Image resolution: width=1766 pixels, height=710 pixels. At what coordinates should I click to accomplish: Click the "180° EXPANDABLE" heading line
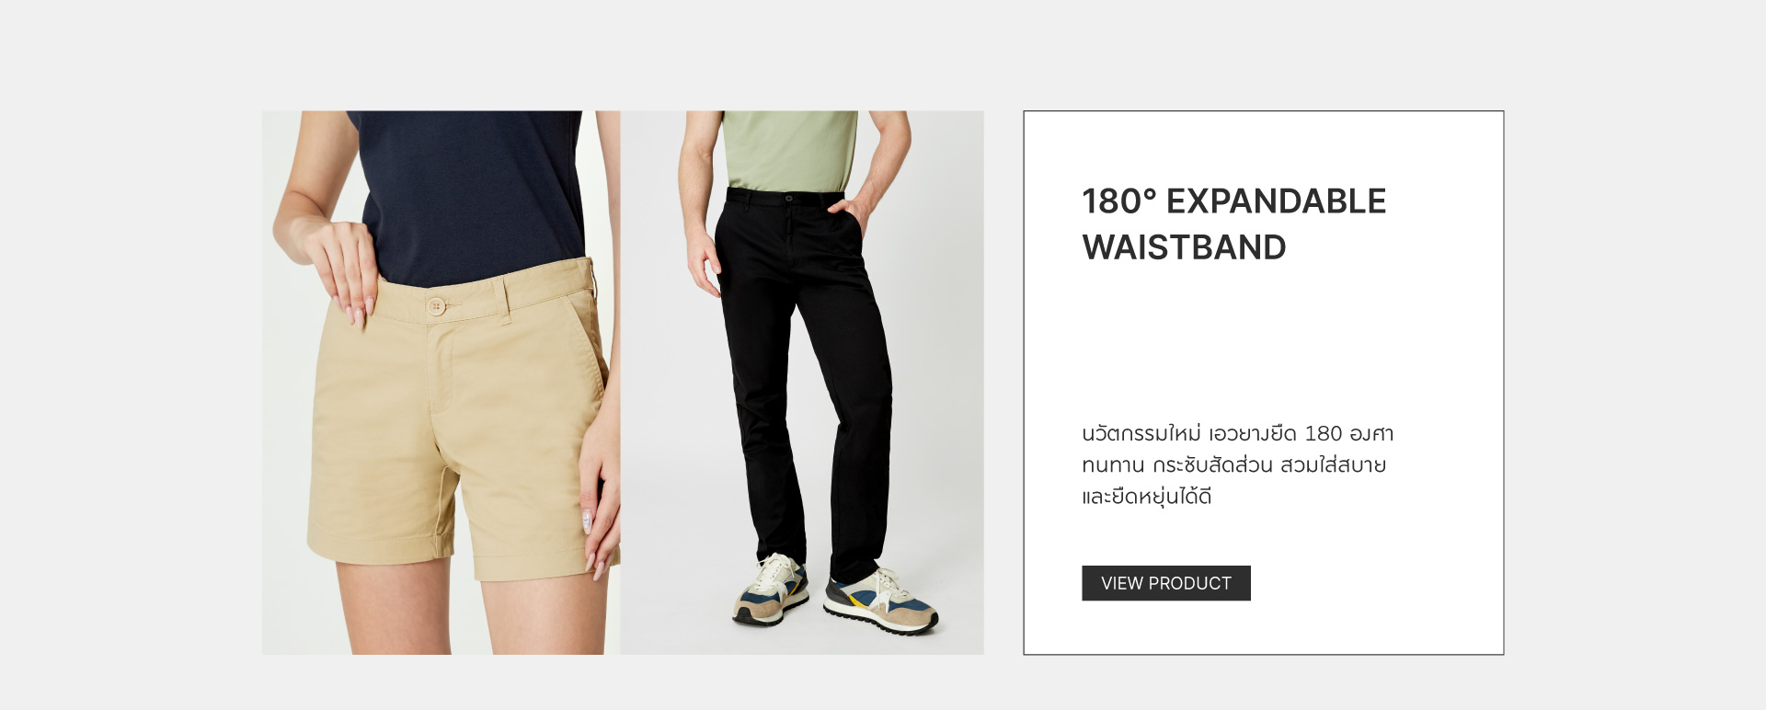(1233, 201)
